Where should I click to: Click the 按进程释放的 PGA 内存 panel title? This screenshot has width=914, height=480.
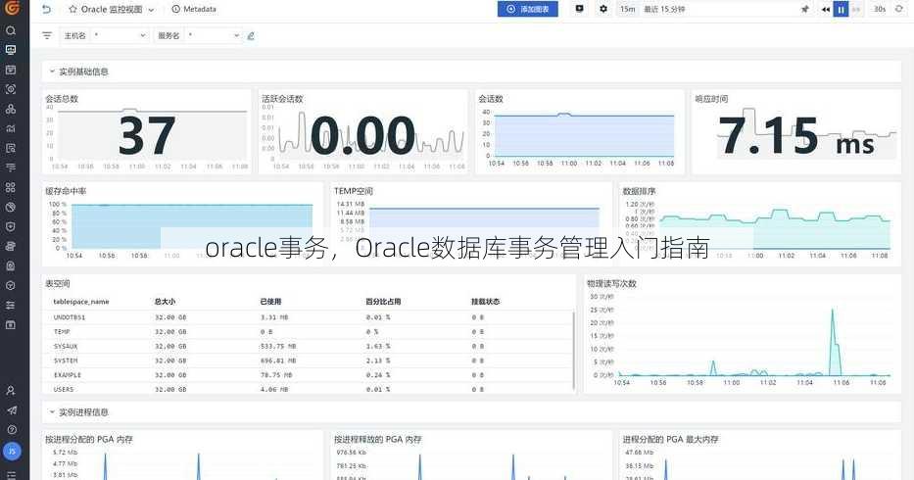378,439
